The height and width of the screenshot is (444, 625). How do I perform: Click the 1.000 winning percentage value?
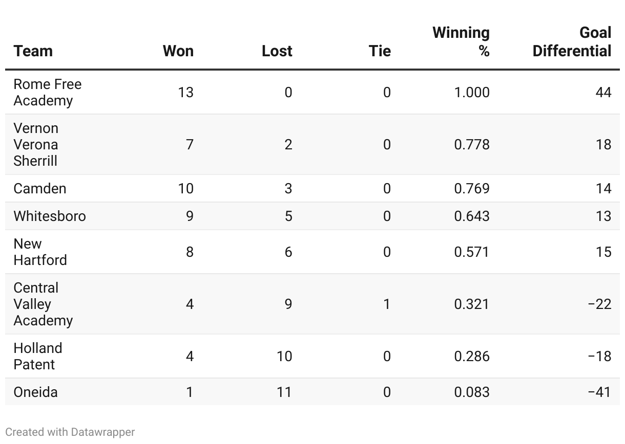click(471, 92)
